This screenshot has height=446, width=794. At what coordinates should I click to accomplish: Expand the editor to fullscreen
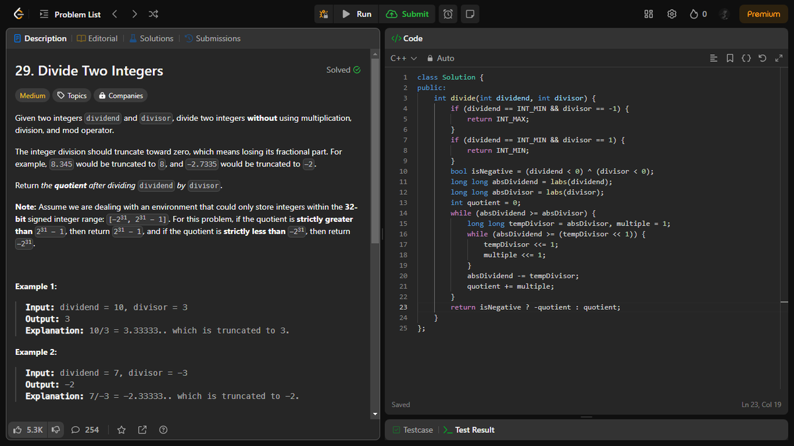pyautogui.click(x=778, y=58)
